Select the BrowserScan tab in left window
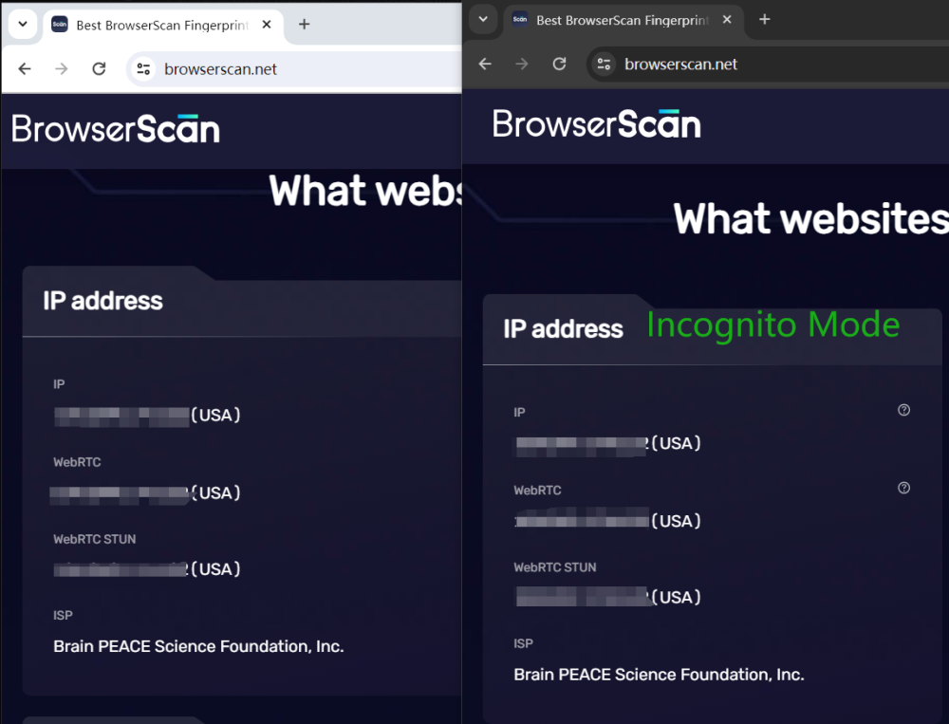This screenshot has width=949, height=724. [x=163, y=25]
